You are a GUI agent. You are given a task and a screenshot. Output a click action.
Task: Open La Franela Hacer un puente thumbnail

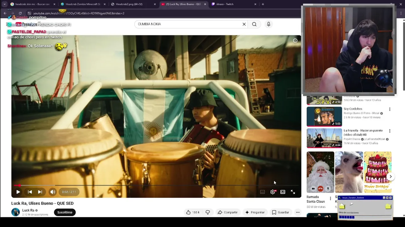[x=324, y=138]
